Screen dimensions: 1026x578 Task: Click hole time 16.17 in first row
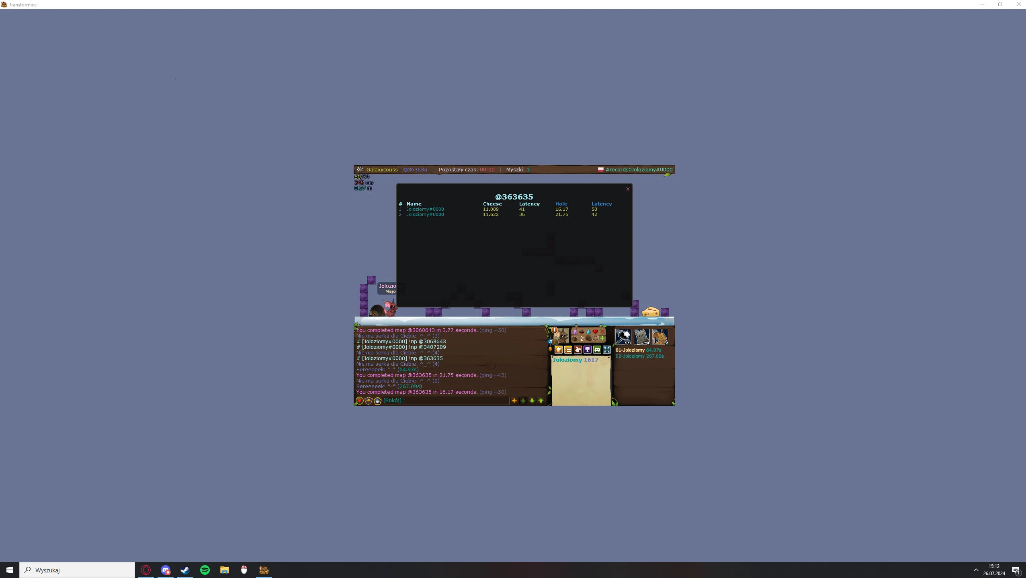pos(561,209)
